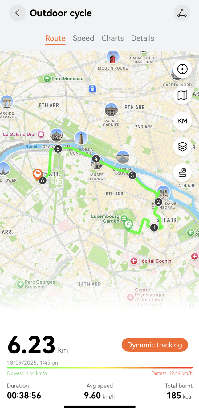Start Dynamic tracking playback
Viewport: 199px width, 411px height.
pos(155,345)
